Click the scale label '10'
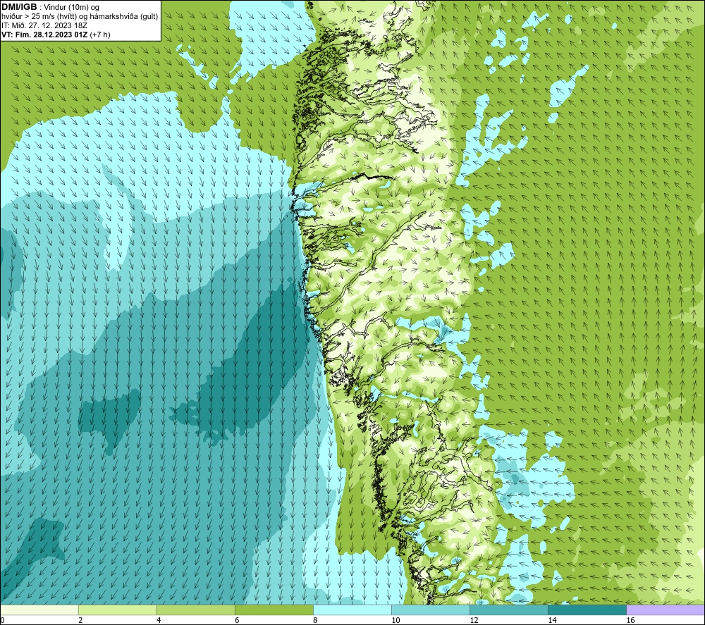 coord(396,621)
